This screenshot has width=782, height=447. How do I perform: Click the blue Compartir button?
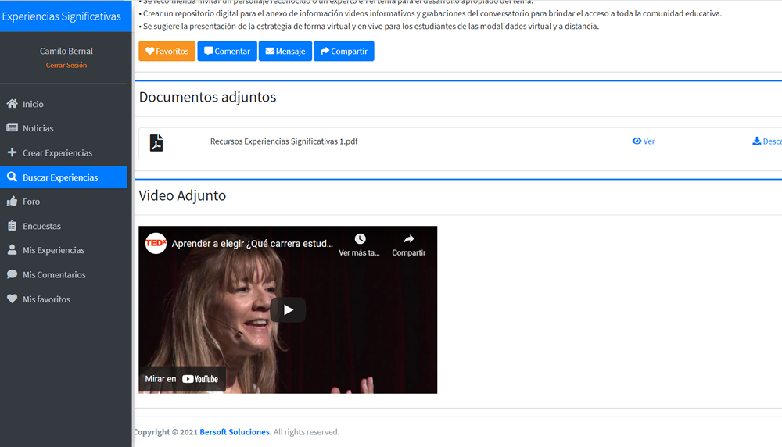tap(343, 52)
